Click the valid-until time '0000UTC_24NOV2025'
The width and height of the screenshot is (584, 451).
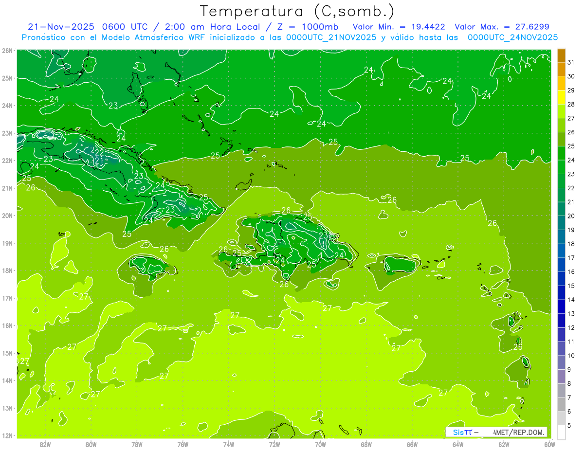[512, 37]
